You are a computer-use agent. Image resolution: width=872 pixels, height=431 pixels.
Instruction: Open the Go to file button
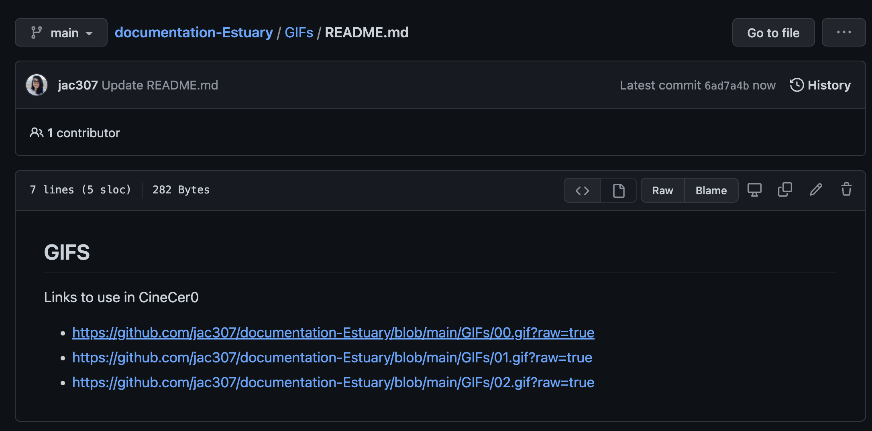click(773, 33)
